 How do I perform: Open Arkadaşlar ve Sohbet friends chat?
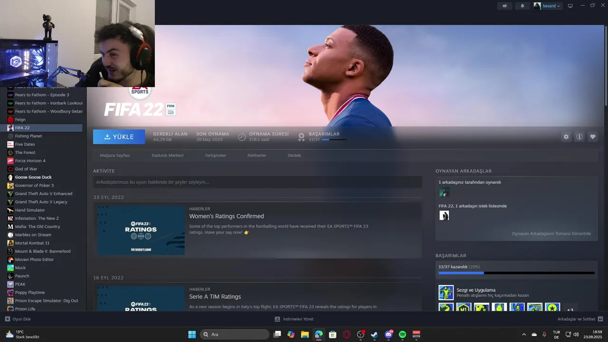[x=580, y=319]
